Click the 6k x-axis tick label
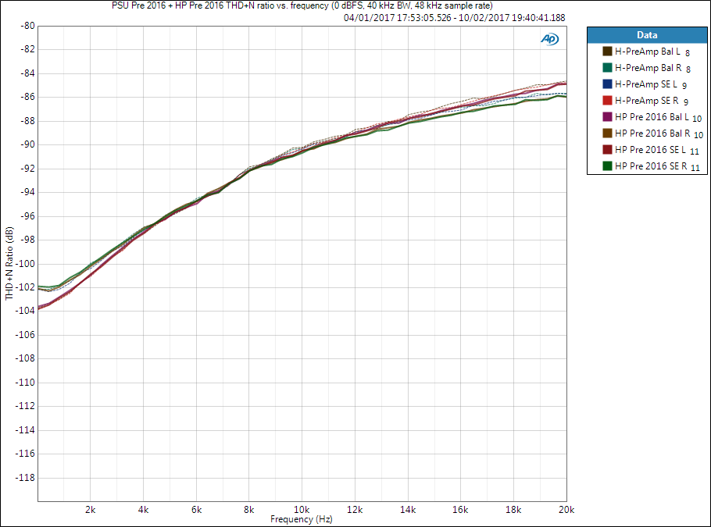 point(196,510)
